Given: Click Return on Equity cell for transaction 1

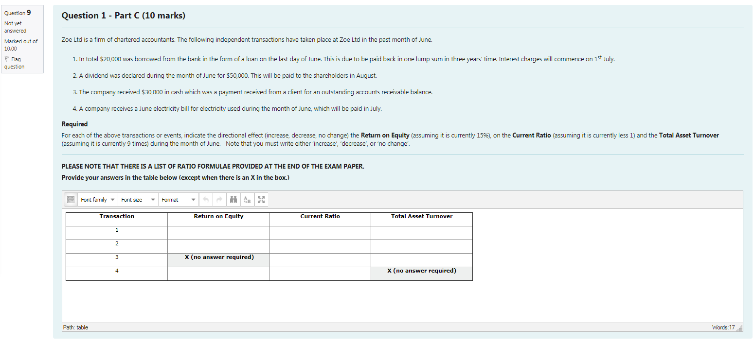Looking at the screenshot, I should point(218,233).
